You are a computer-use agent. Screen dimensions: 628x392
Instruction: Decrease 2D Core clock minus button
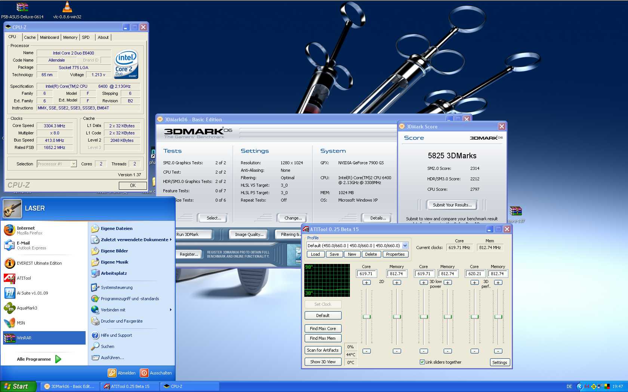pos(367,351)
